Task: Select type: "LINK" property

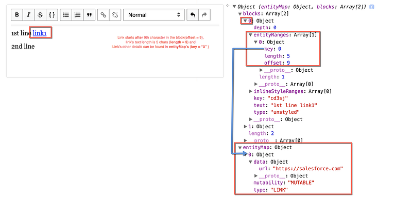Action: click(x=271, y=190)
